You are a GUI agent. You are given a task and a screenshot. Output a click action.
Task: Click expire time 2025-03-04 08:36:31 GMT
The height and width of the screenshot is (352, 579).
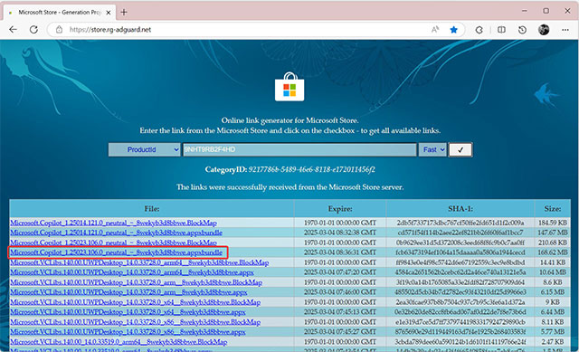pyautogui.click(x=340, y=252)
